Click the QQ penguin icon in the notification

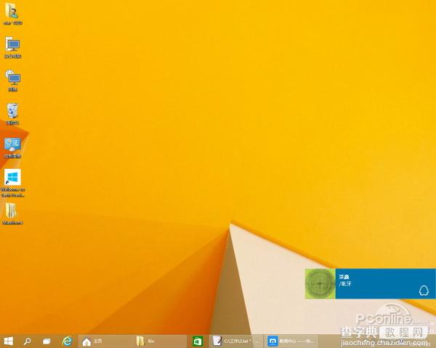tap(424, 291)
